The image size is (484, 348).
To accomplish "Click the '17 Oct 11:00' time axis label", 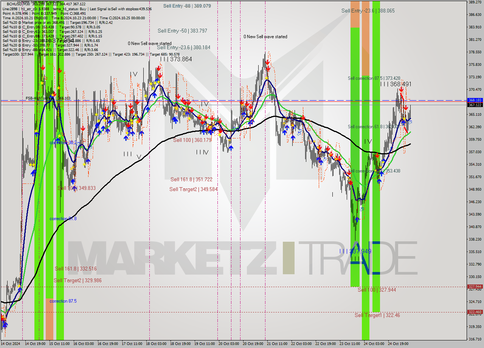I will pos(132,344).
